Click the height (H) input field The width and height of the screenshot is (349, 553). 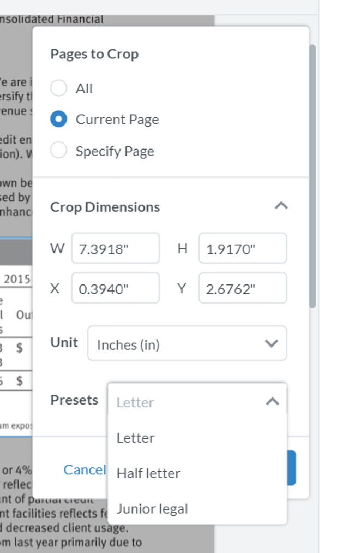click(242, 248)
